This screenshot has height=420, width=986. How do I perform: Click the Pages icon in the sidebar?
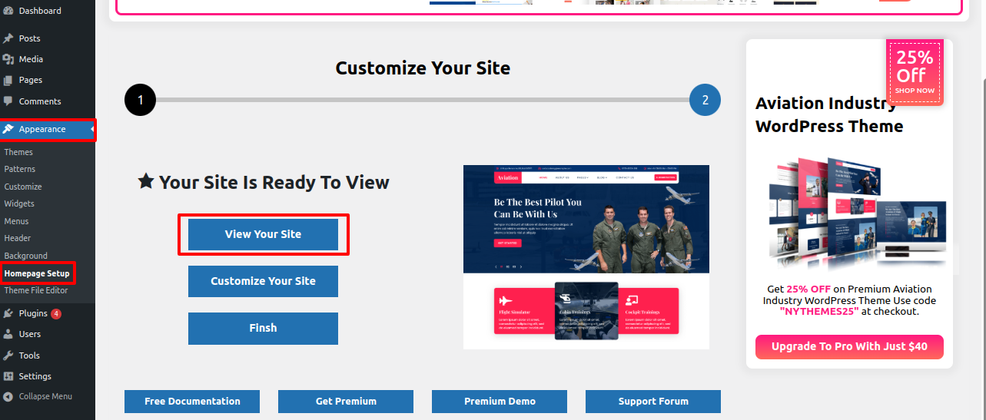coord(8,80)
